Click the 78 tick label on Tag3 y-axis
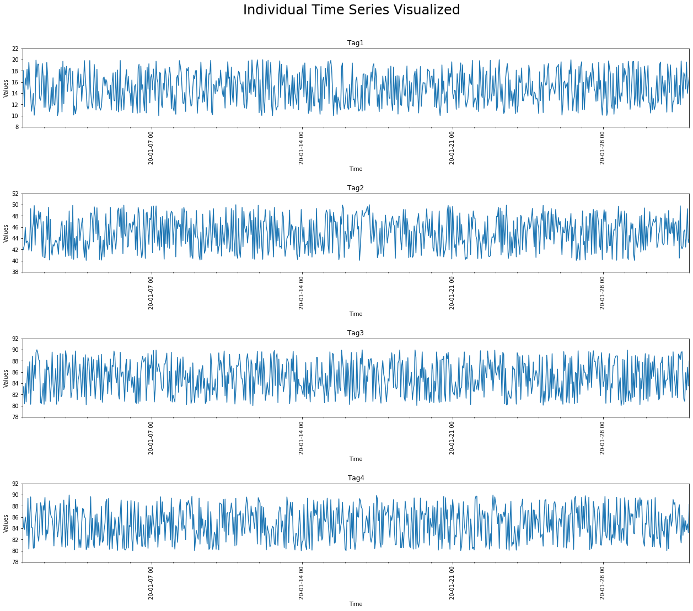693x611 pixels. click(x=15, y=416)
